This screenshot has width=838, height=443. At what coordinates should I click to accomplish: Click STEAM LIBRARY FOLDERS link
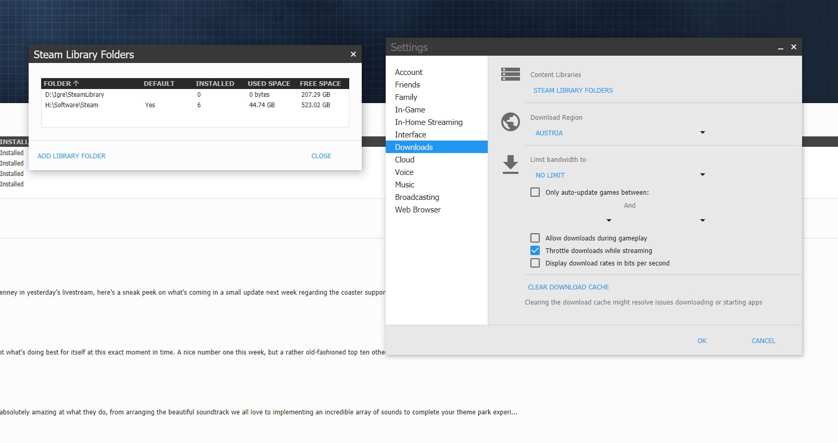point(573,90)
